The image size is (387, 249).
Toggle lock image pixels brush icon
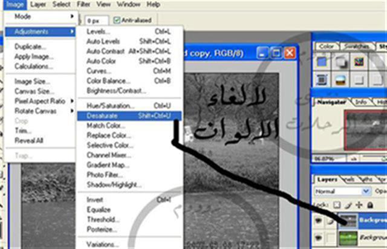348,205
